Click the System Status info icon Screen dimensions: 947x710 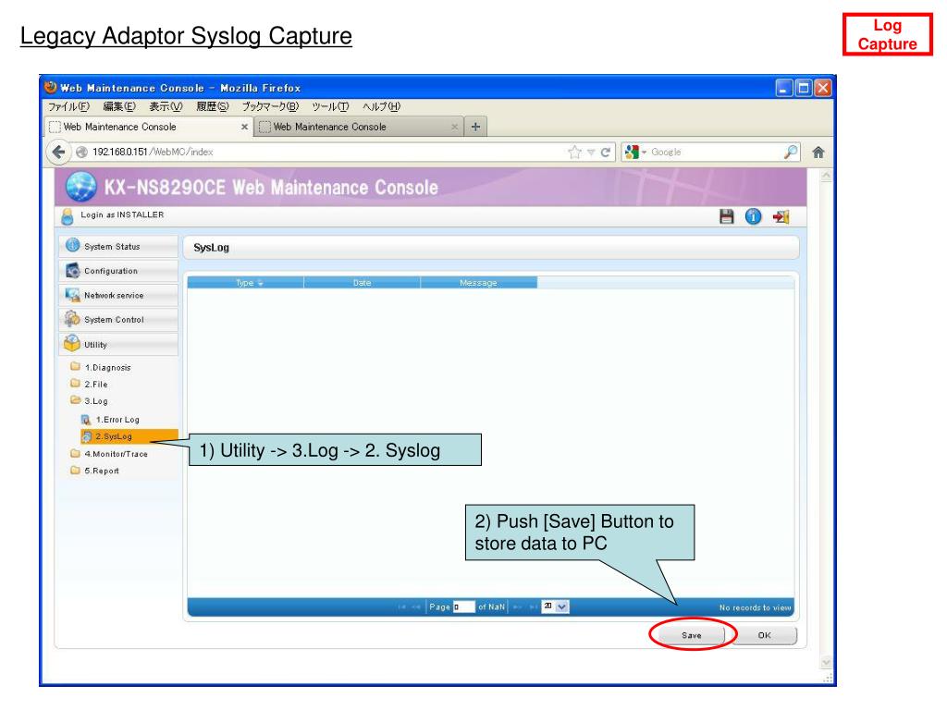(72, 245)
